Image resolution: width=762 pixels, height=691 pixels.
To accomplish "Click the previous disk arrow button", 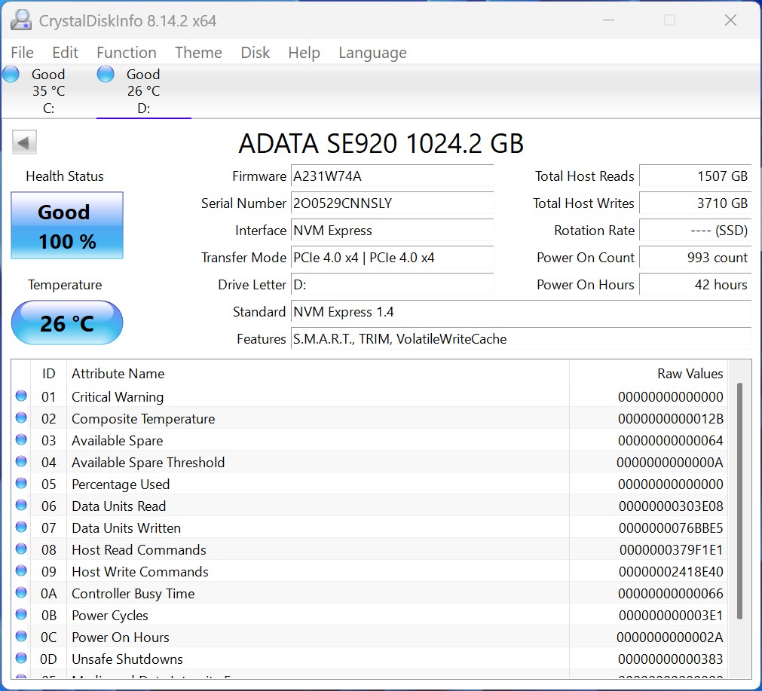I will [25, 142].
